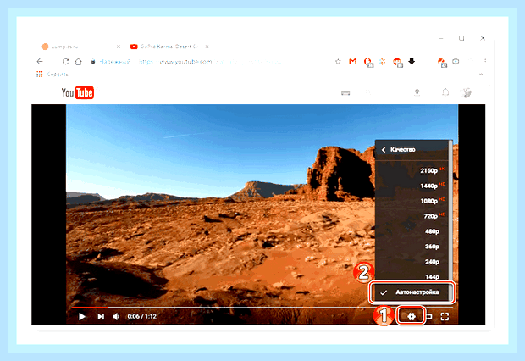The width and height of the screenshot is (525, 361).
Task: Choose the Auto quality option
Action: pyautogui.click(x=412, y=292)
